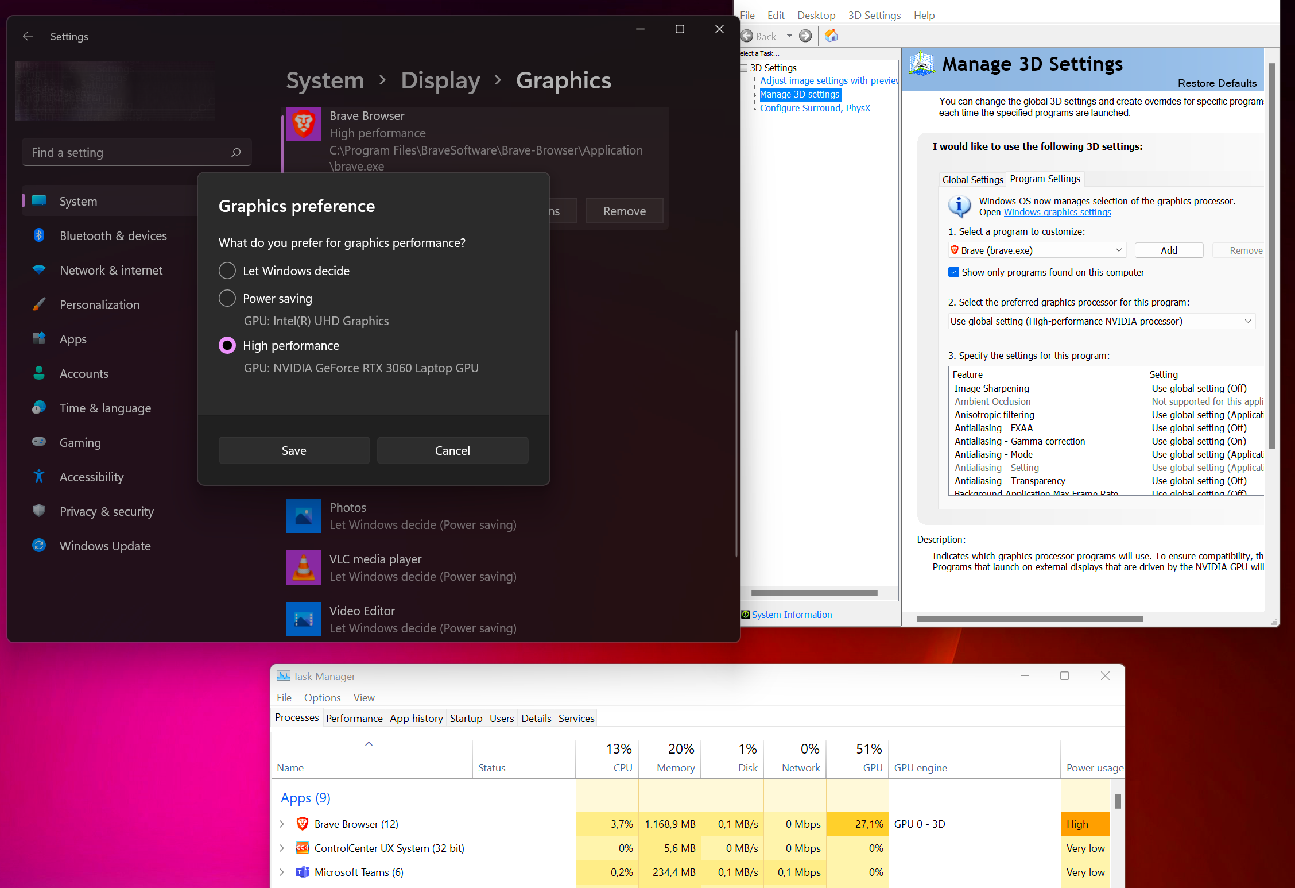Click the forward arrow icon in NVIDIA toolbar
The image size is (1295, 888).
(805, 36)
